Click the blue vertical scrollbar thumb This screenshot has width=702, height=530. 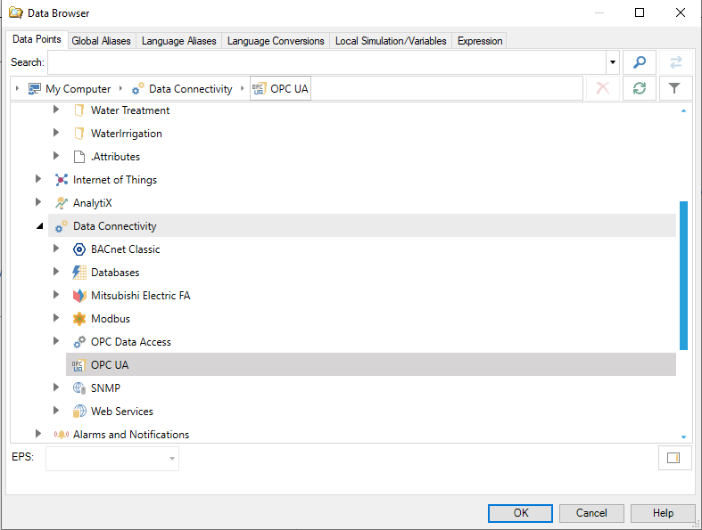click(x=683, y=274)
